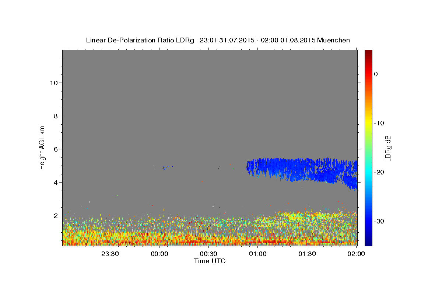Click the dark red top of the colorbar
This screenshot has width=442, height=295.
[368, 53]
